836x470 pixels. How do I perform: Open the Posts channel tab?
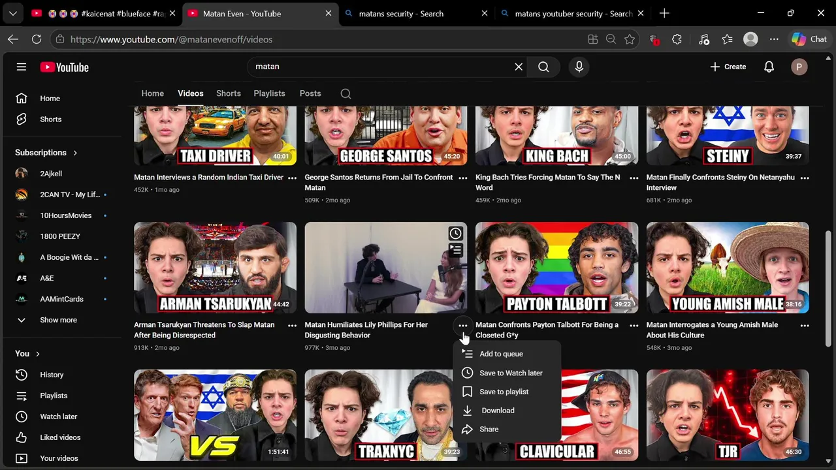(310, 93)
